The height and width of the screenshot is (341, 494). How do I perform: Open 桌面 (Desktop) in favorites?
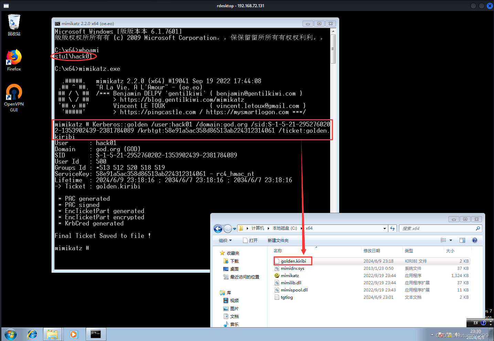(x=234, y=269)
